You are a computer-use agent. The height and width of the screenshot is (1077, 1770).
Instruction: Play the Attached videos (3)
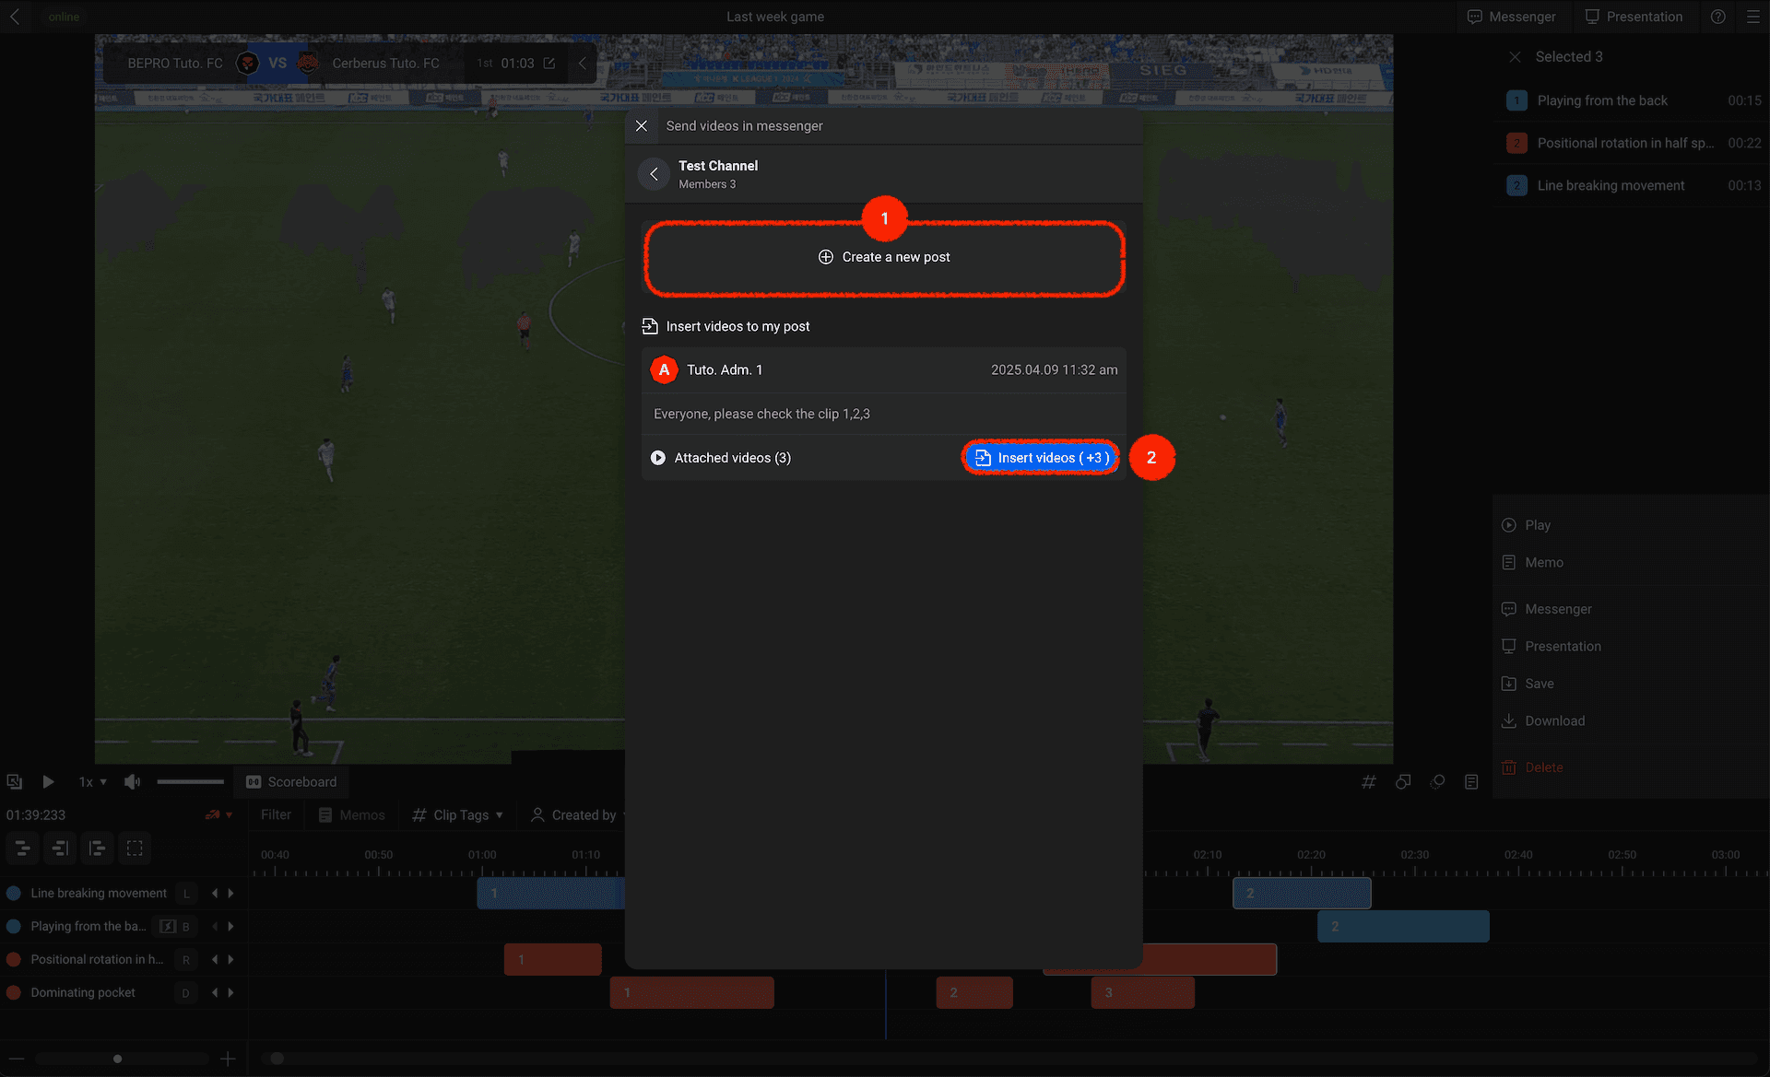(658, 458)
